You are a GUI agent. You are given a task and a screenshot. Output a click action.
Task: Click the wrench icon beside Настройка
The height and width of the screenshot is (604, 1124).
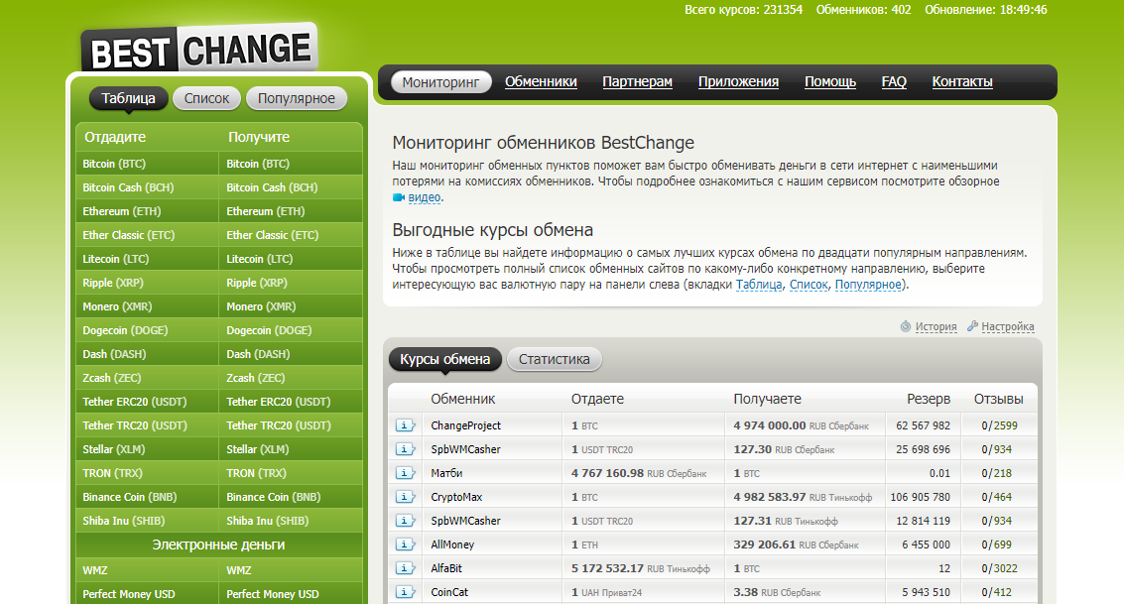[972, 326]
